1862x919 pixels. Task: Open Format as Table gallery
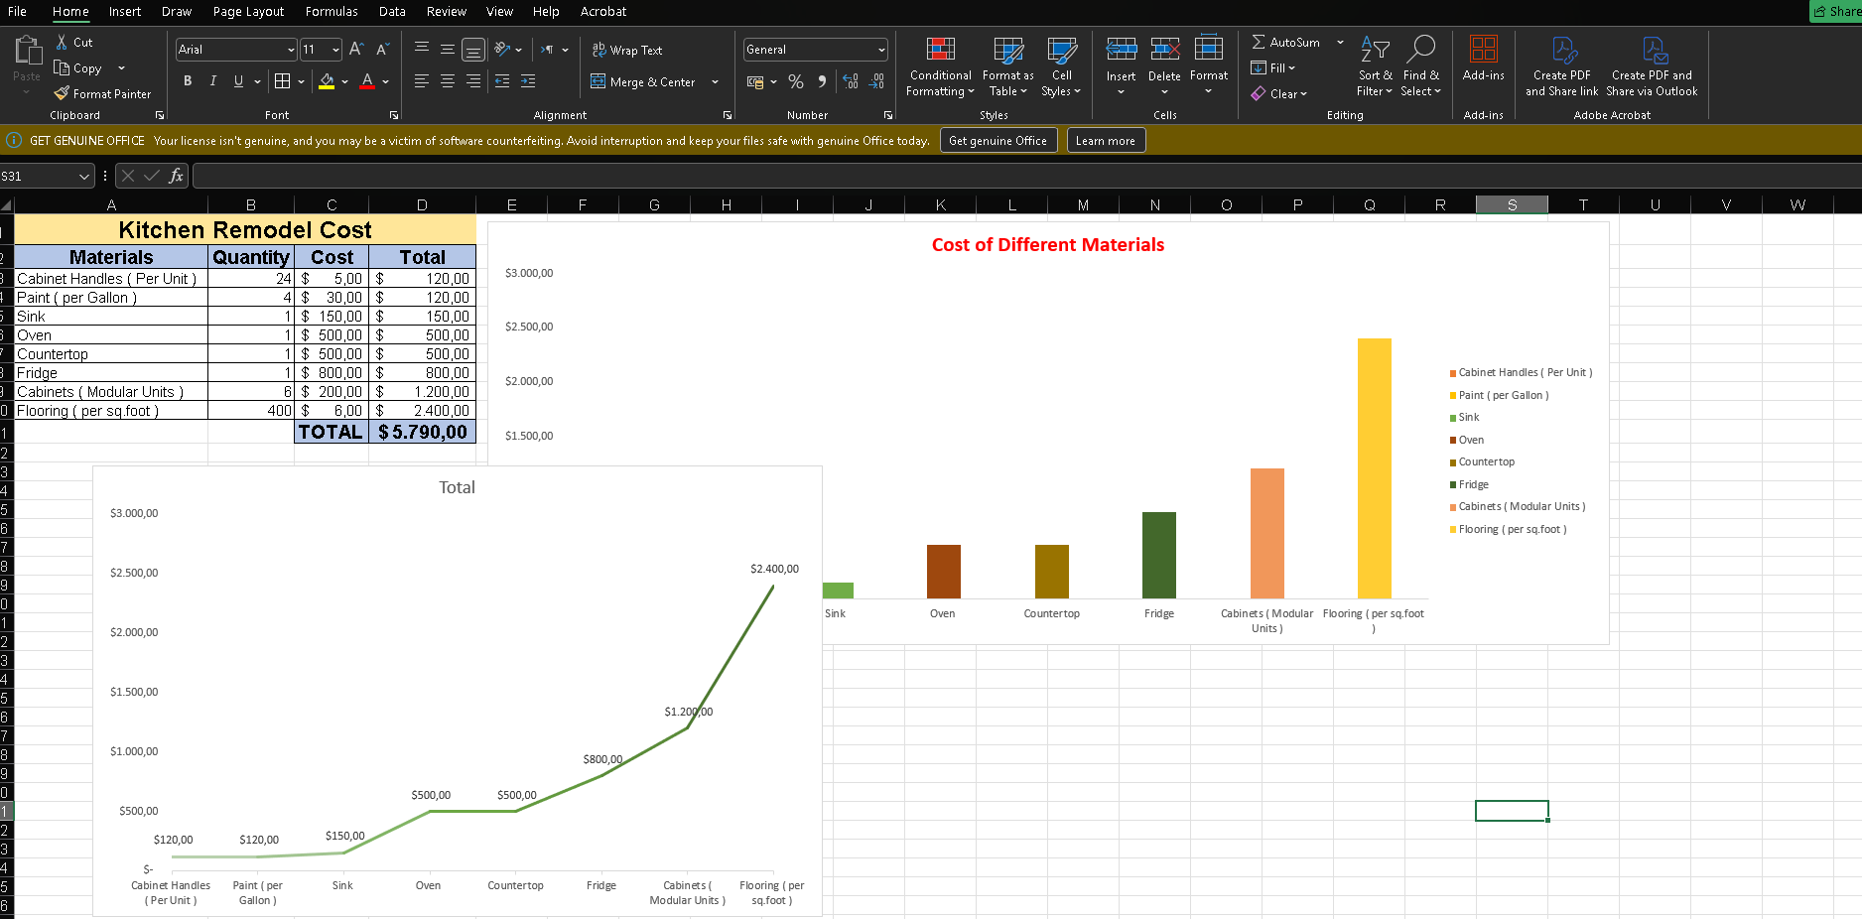pos(1007,66)
